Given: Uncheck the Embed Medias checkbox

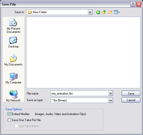Looking at the screenshot, I should [9, 114].
